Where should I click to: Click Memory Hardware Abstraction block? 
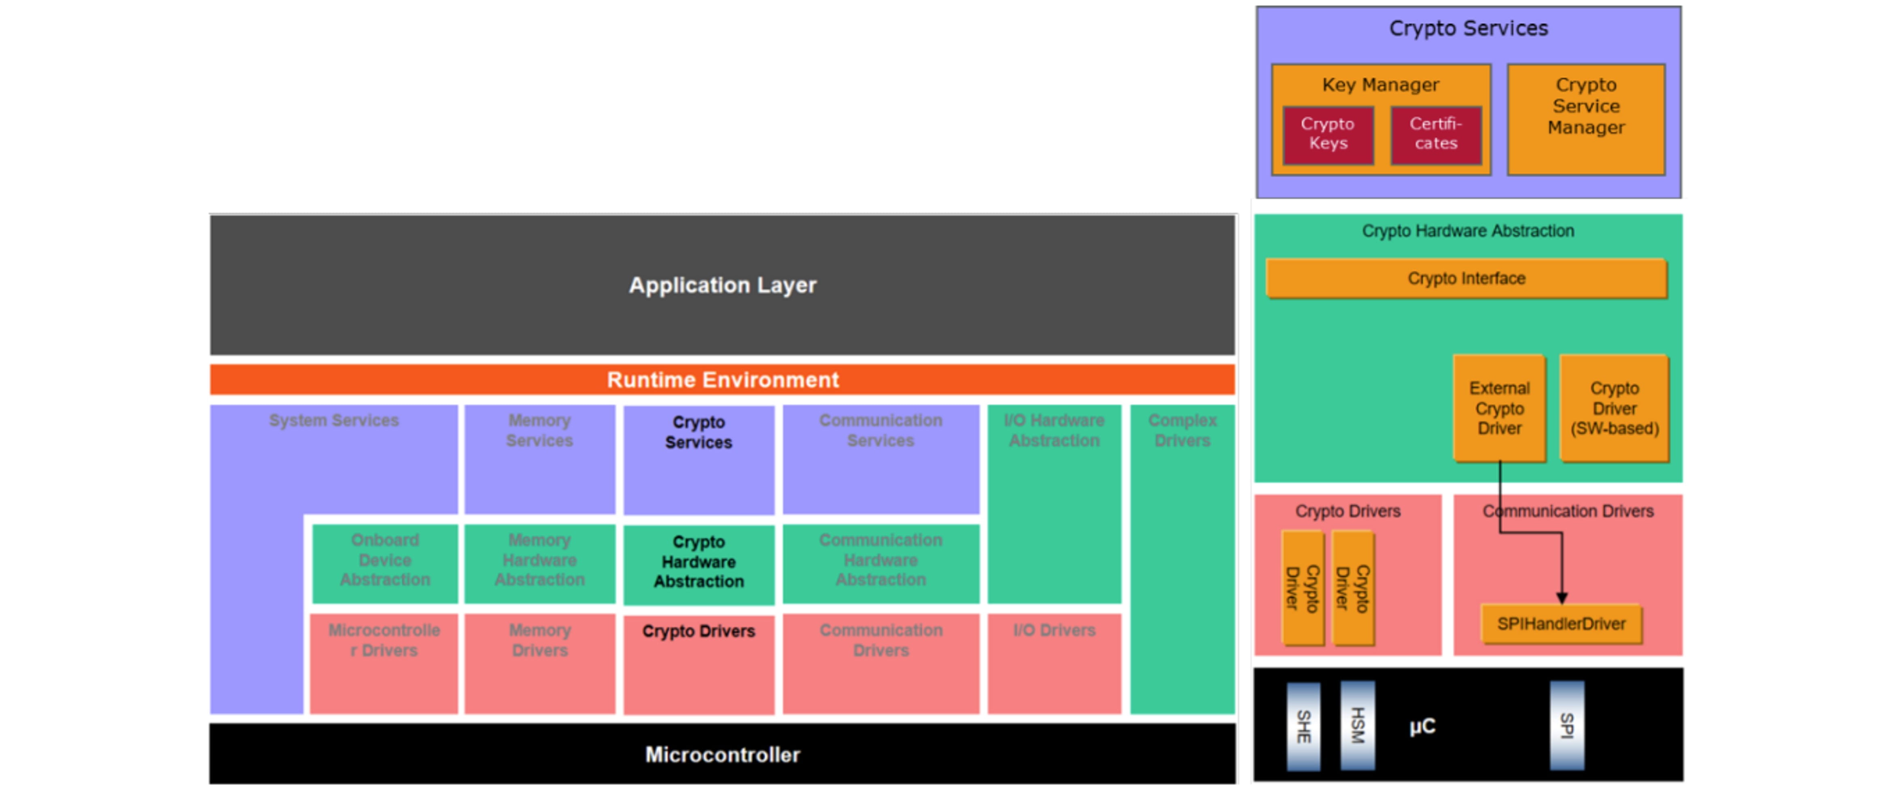coord(539,564)
